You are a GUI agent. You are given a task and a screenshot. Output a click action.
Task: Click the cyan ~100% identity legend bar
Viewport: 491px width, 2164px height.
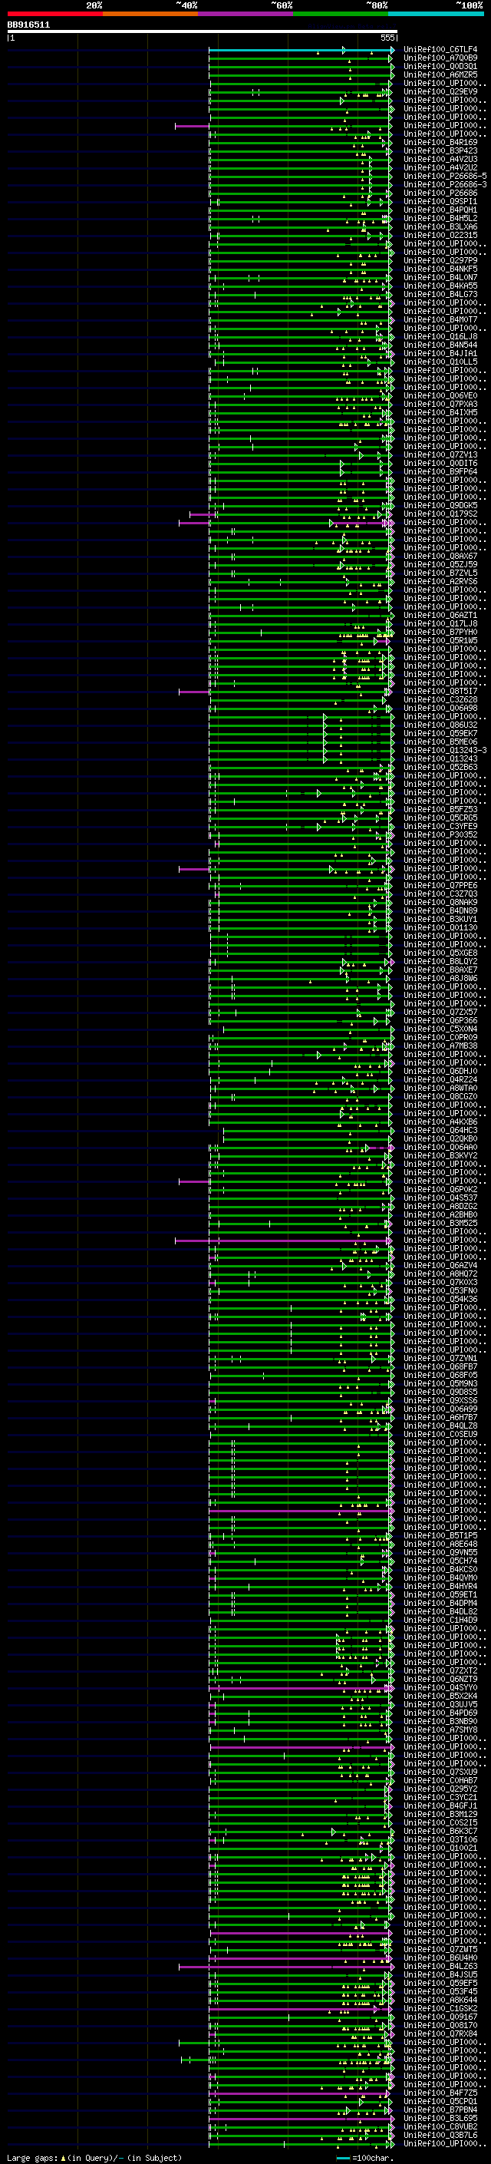coord(436,14)
